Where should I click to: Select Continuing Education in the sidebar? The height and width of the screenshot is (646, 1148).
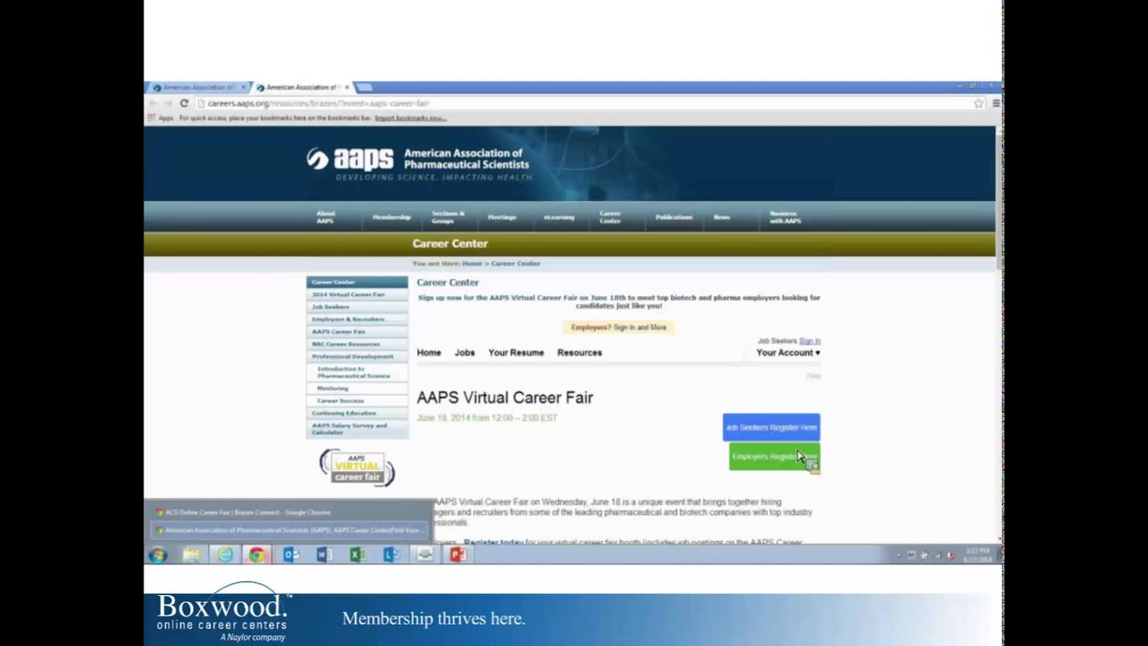357,413
